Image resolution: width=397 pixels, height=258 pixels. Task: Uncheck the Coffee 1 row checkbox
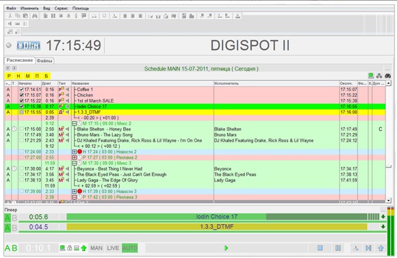coord(21,90)
